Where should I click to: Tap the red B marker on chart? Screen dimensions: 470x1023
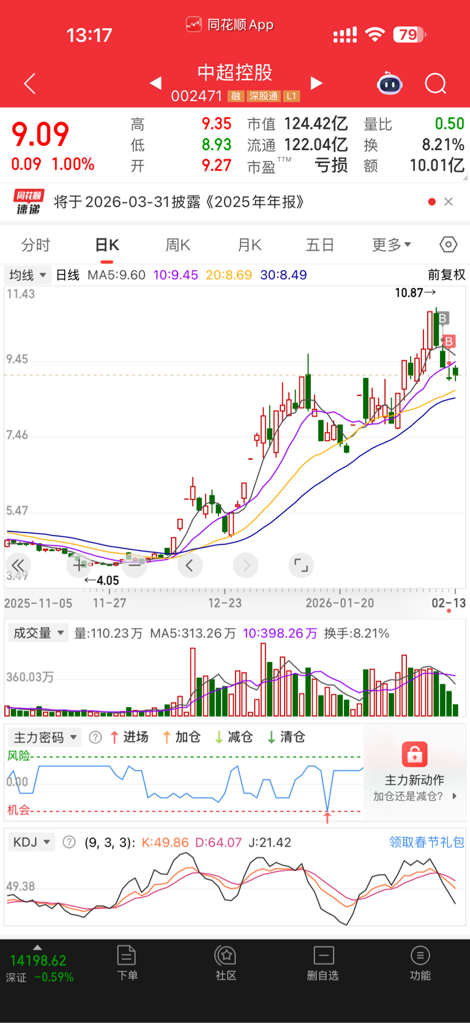[449, 341]
